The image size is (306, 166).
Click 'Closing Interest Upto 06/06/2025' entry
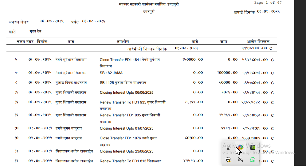point(127,92)
